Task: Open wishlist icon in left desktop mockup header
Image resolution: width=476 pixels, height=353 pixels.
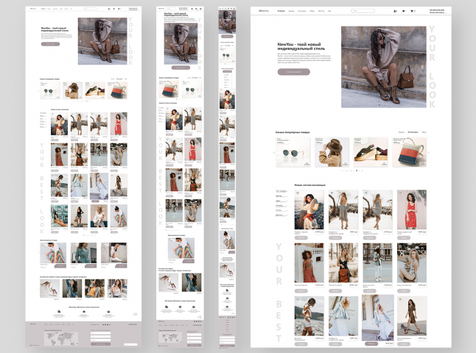Action: [x=113, y=9]
